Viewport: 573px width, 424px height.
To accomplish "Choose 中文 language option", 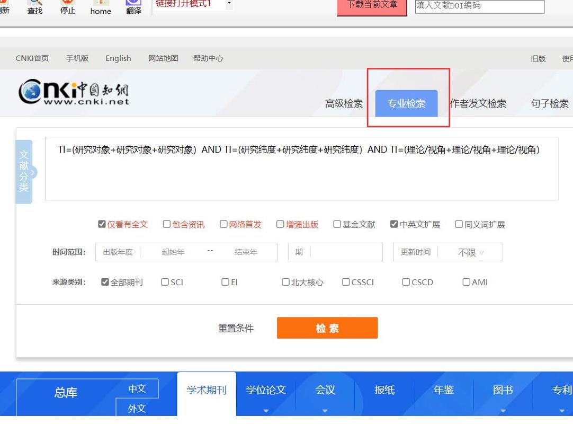I will click(137, 388).
